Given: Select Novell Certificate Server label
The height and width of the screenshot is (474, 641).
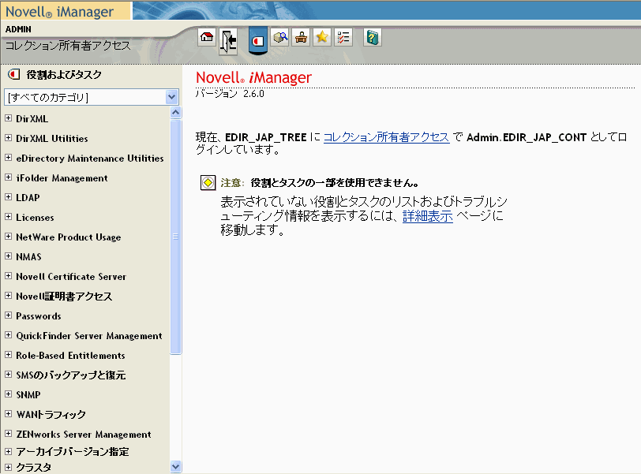Looking at the screenshot, I should pos(71,276).
